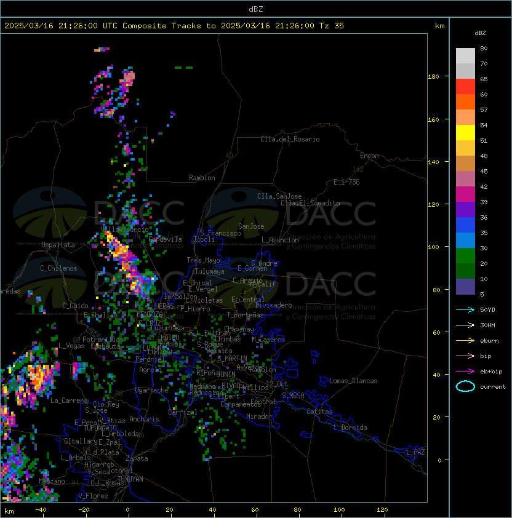This screenshot has height=518, width=512.
Task: Click the 'Lomas_Blancas' map label
Action: point(353,381)
